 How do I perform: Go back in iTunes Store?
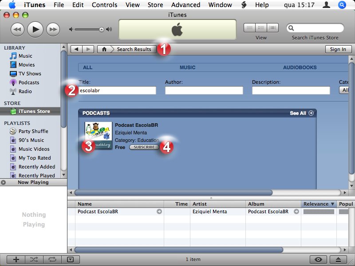pyautogui.click(x=76, y=49)
